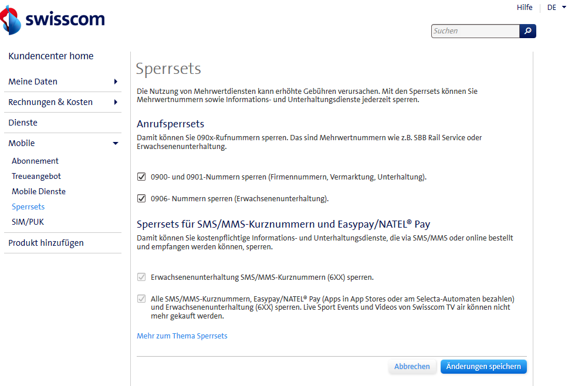Click the Swisscom logo
The width and height of the screenshot is (575, 386).
coord(53,19)
